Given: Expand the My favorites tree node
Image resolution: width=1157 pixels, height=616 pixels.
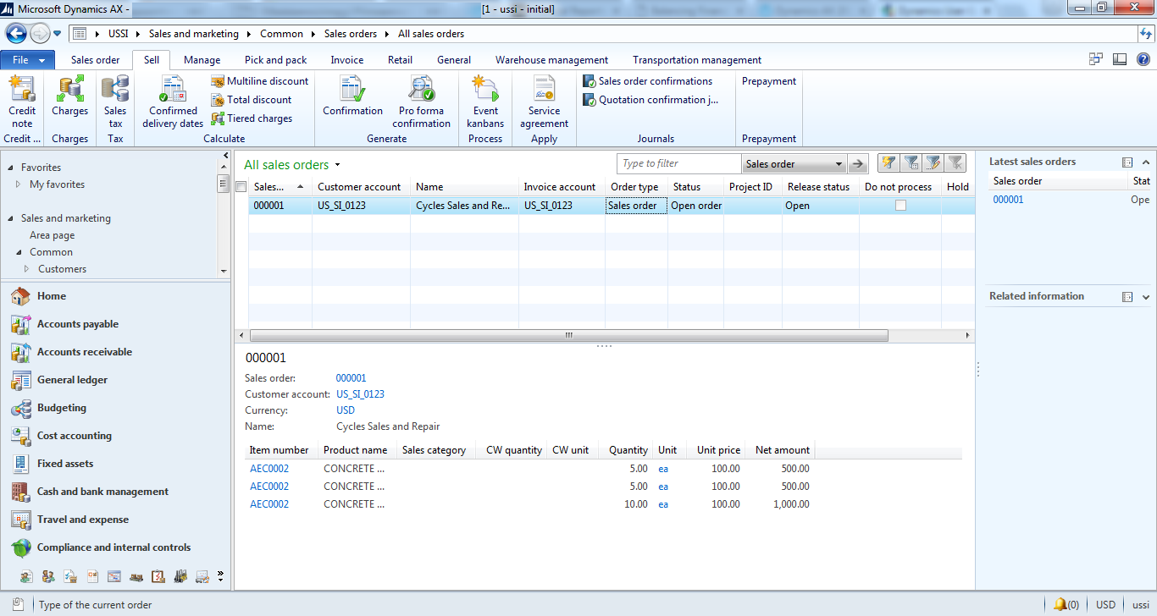Looking at the screenshot, I should point(19,184).
